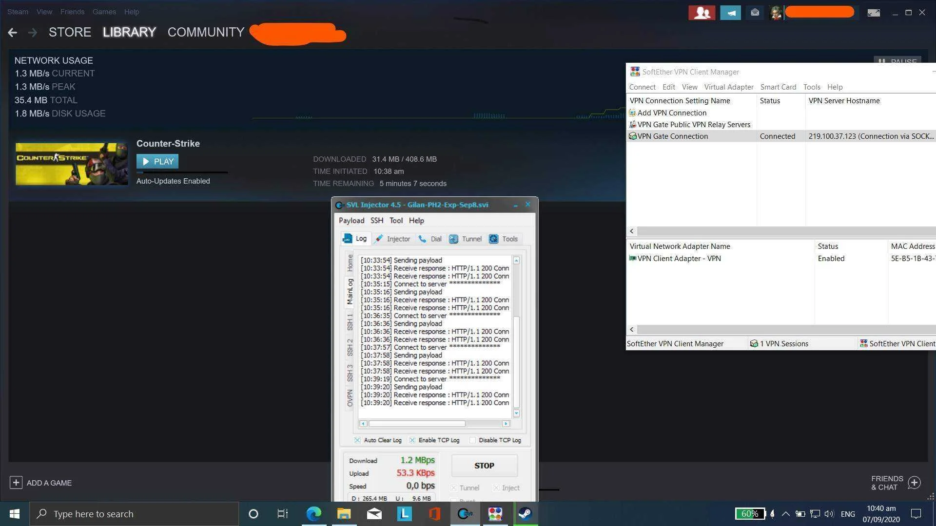
Task: Select the SSH 1 vertical log tab
Action: pyautogui.click(x=350, y=321)
